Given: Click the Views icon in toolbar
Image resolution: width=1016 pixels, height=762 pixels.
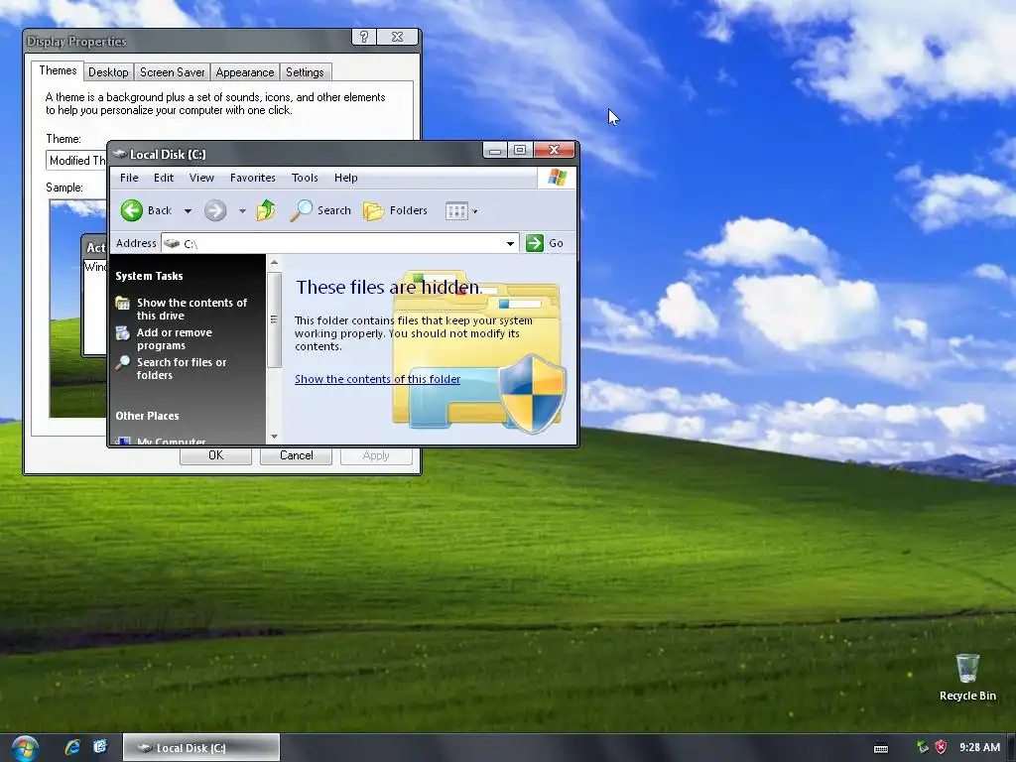Looking at the screenshot, I should pyautogui.click(x=456, y=210).
